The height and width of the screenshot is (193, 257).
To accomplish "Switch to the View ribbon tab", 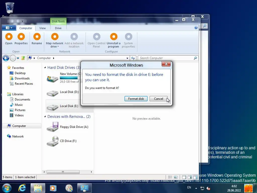I will tap(42, 28).
